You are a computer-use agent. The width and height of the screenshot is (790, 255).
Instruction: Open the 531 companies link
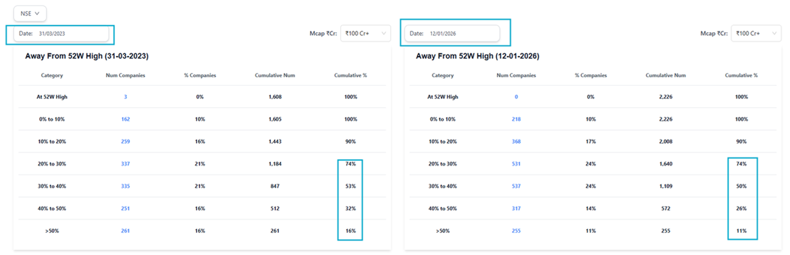[x=516, y=164]
